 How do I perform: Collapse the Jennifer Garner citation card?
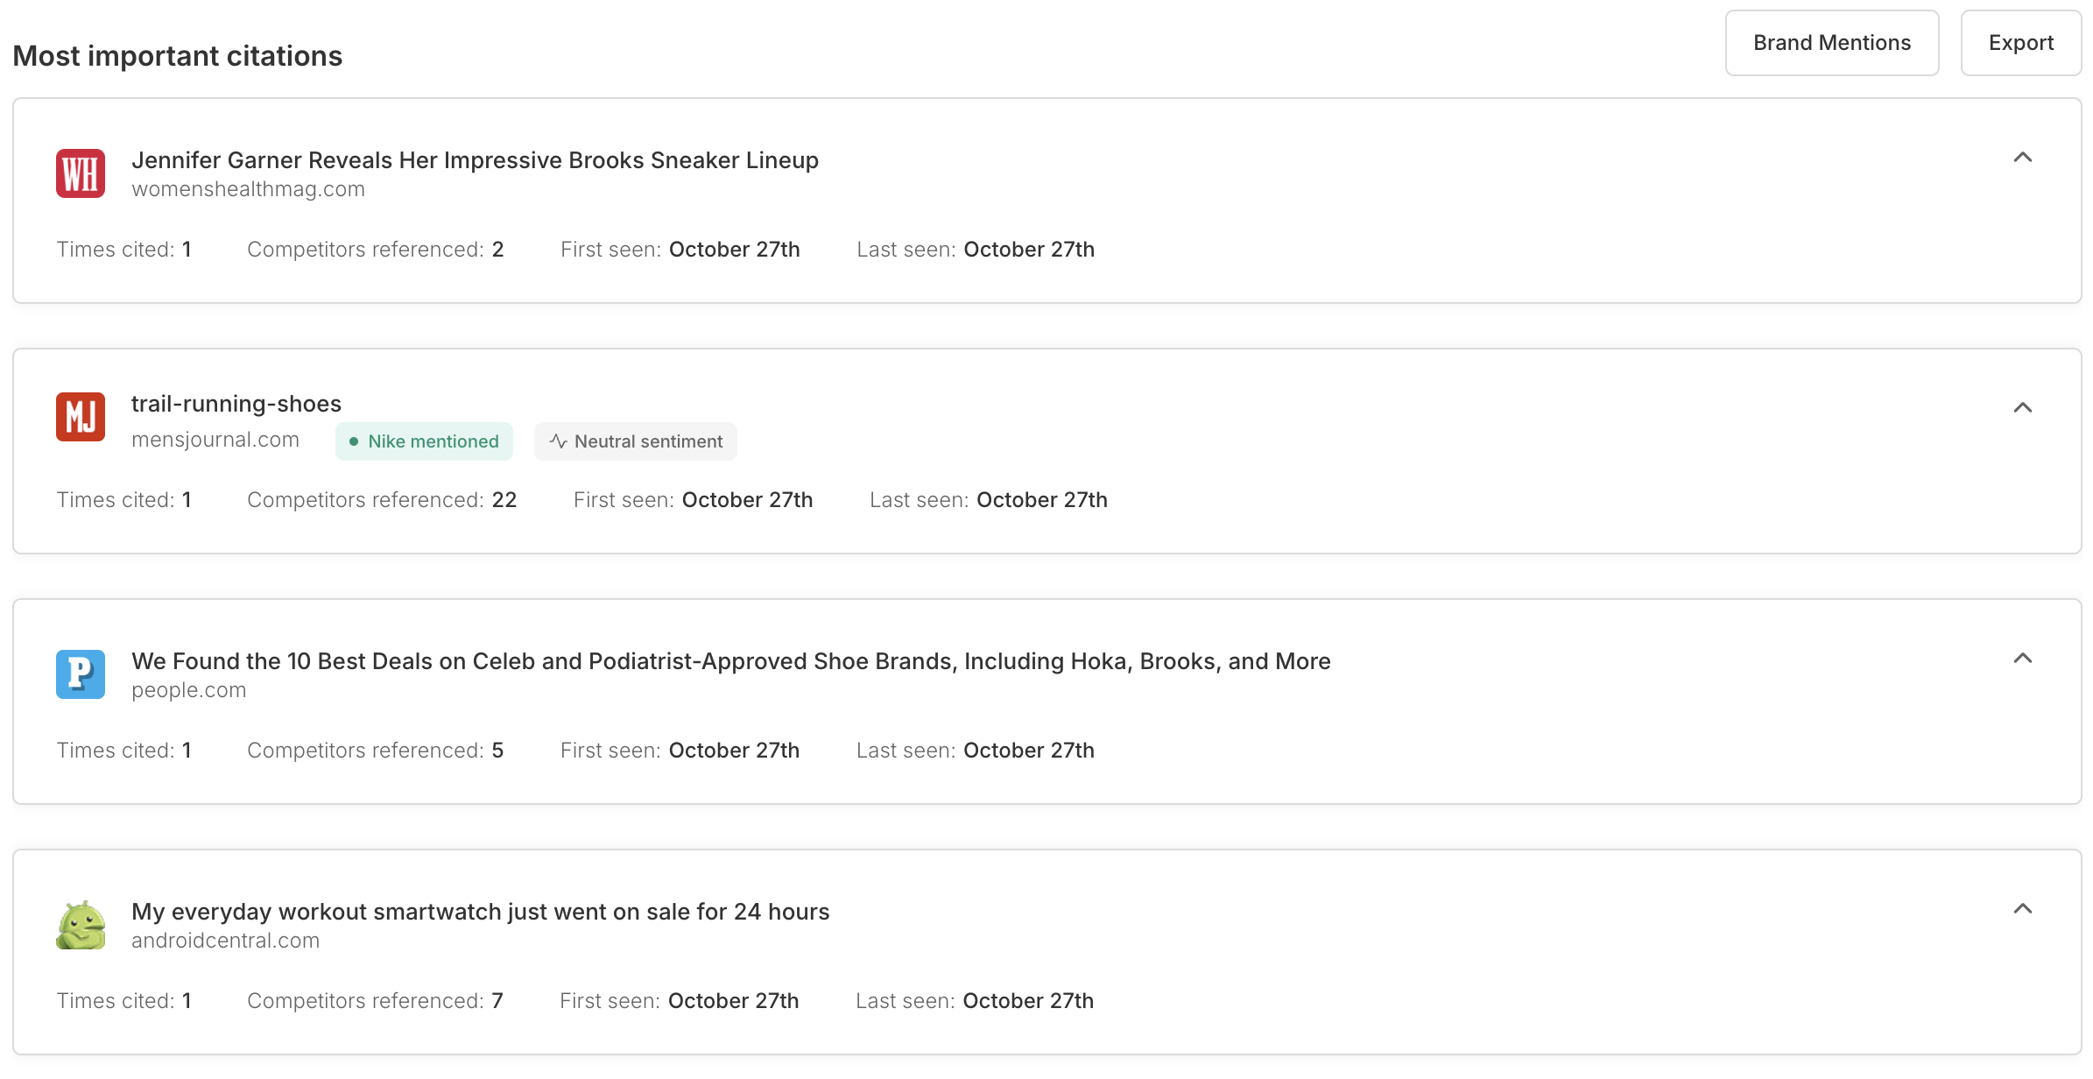pos(2022,158)
